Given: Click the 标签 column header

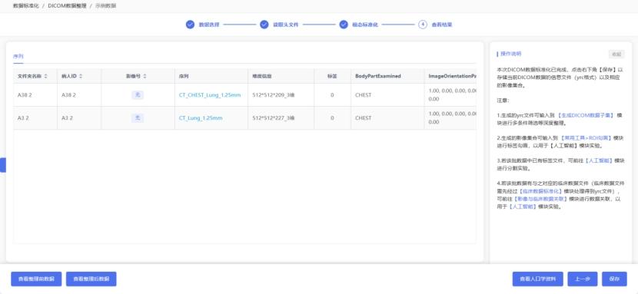Looking at the screenshot, I should pos(332,76).
